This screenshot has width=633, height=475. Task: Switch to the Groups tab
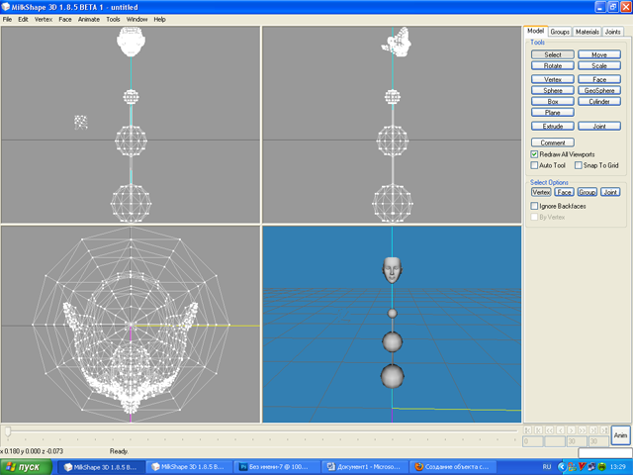560,32
